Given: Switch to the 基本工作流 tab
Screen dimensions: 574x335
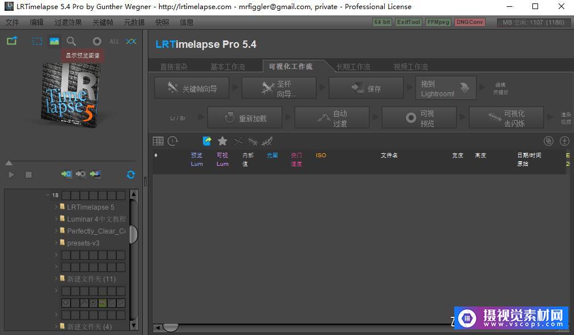Looking at the screenshot, I should coord(227,67).
